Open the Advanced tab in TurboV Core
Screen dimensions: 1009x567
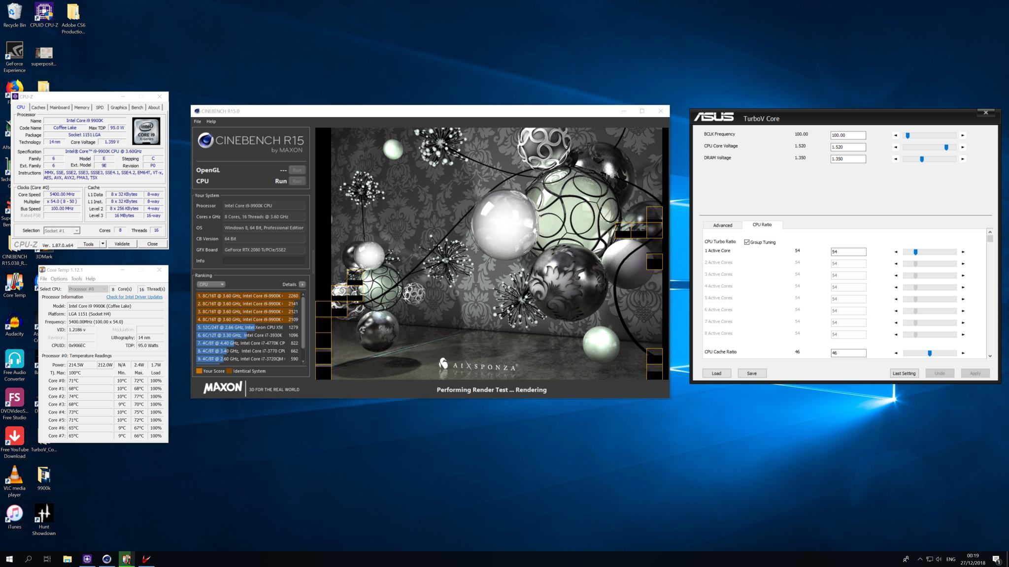[722, 225]
